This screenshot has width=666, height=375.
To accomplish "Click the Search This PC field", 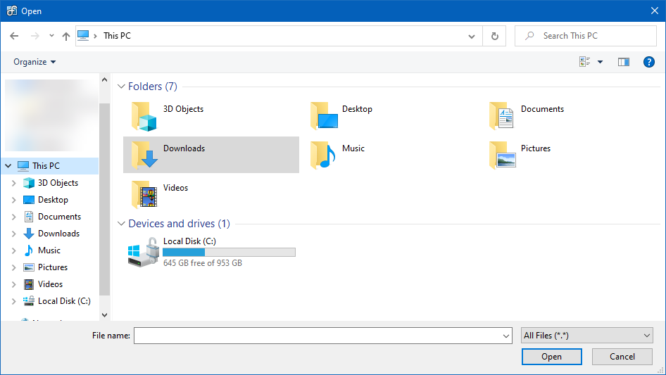I will (x=585, y=36).
